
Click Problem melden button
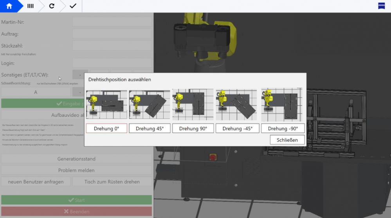pyautogui.click(x=76, y=170)
